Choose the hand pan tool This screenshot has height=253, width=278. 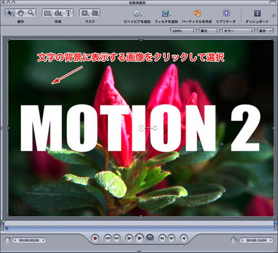tap(21, 13)
